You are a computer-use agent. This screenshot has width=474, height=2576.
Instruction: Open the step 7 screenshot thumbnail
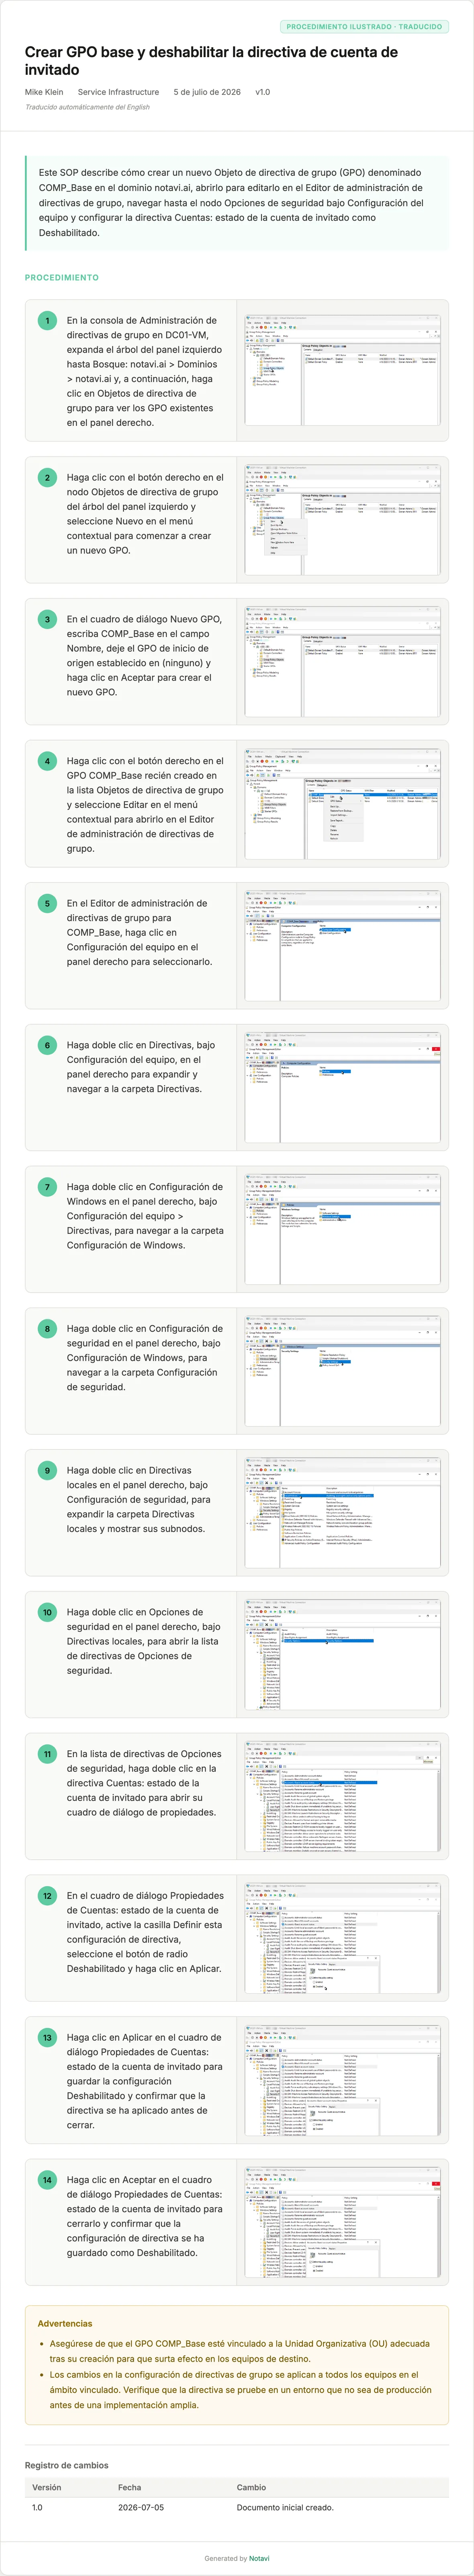[342, 1229]
